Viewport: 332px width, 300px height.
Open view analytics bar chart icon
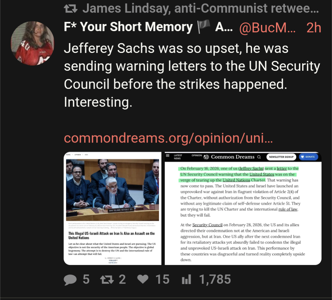(186, 279)
